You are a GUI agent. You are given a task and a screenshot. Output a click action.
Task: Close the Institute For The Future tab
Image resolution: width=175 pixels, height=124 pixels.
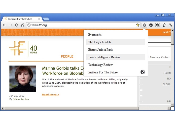[x=39, y=19]
